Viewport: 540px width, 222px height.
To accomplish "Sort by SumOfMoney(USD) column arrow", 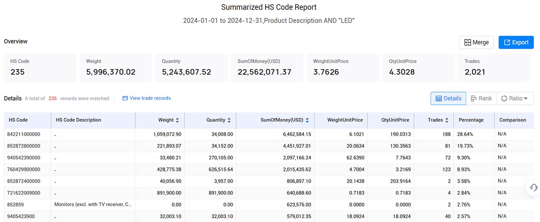I will (307, 120).
